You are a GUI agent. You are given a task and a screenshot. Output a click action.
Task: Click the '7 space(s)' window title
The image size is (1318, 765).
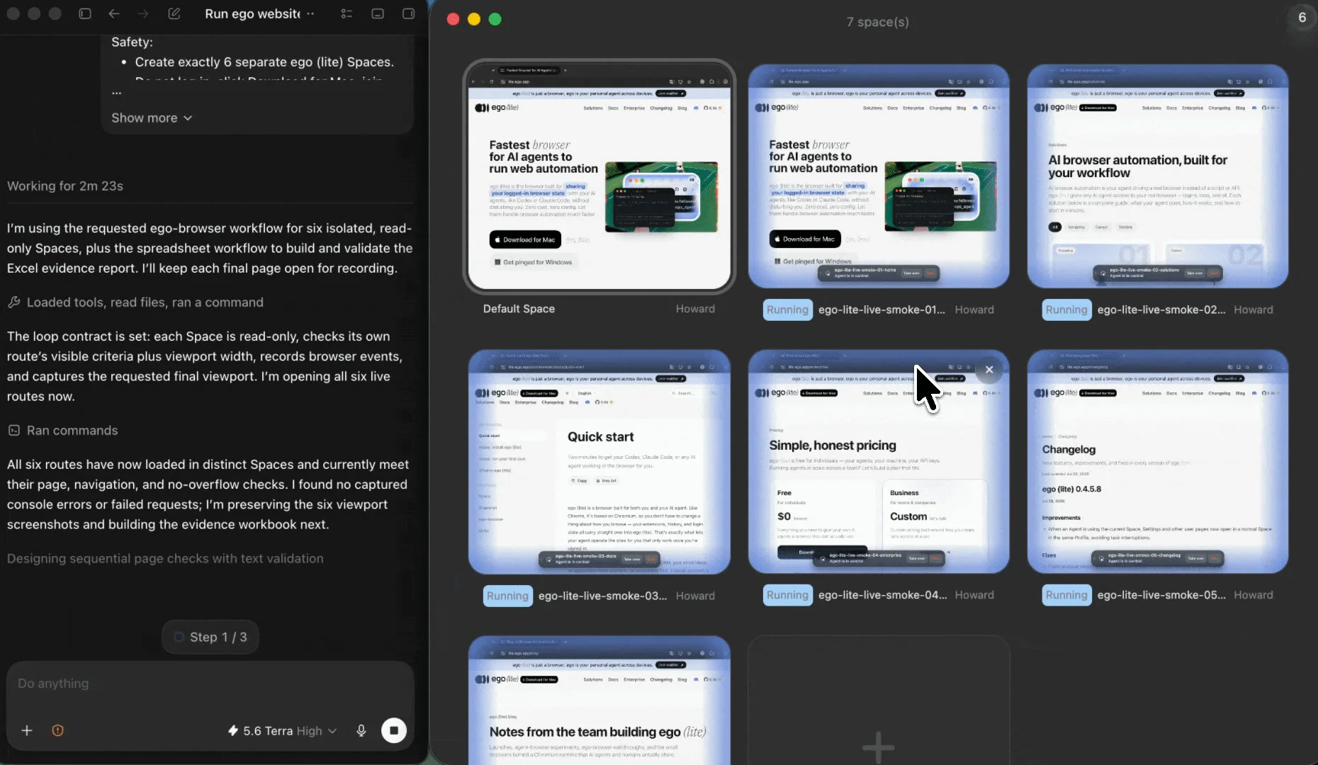click(x=877, y=22)
